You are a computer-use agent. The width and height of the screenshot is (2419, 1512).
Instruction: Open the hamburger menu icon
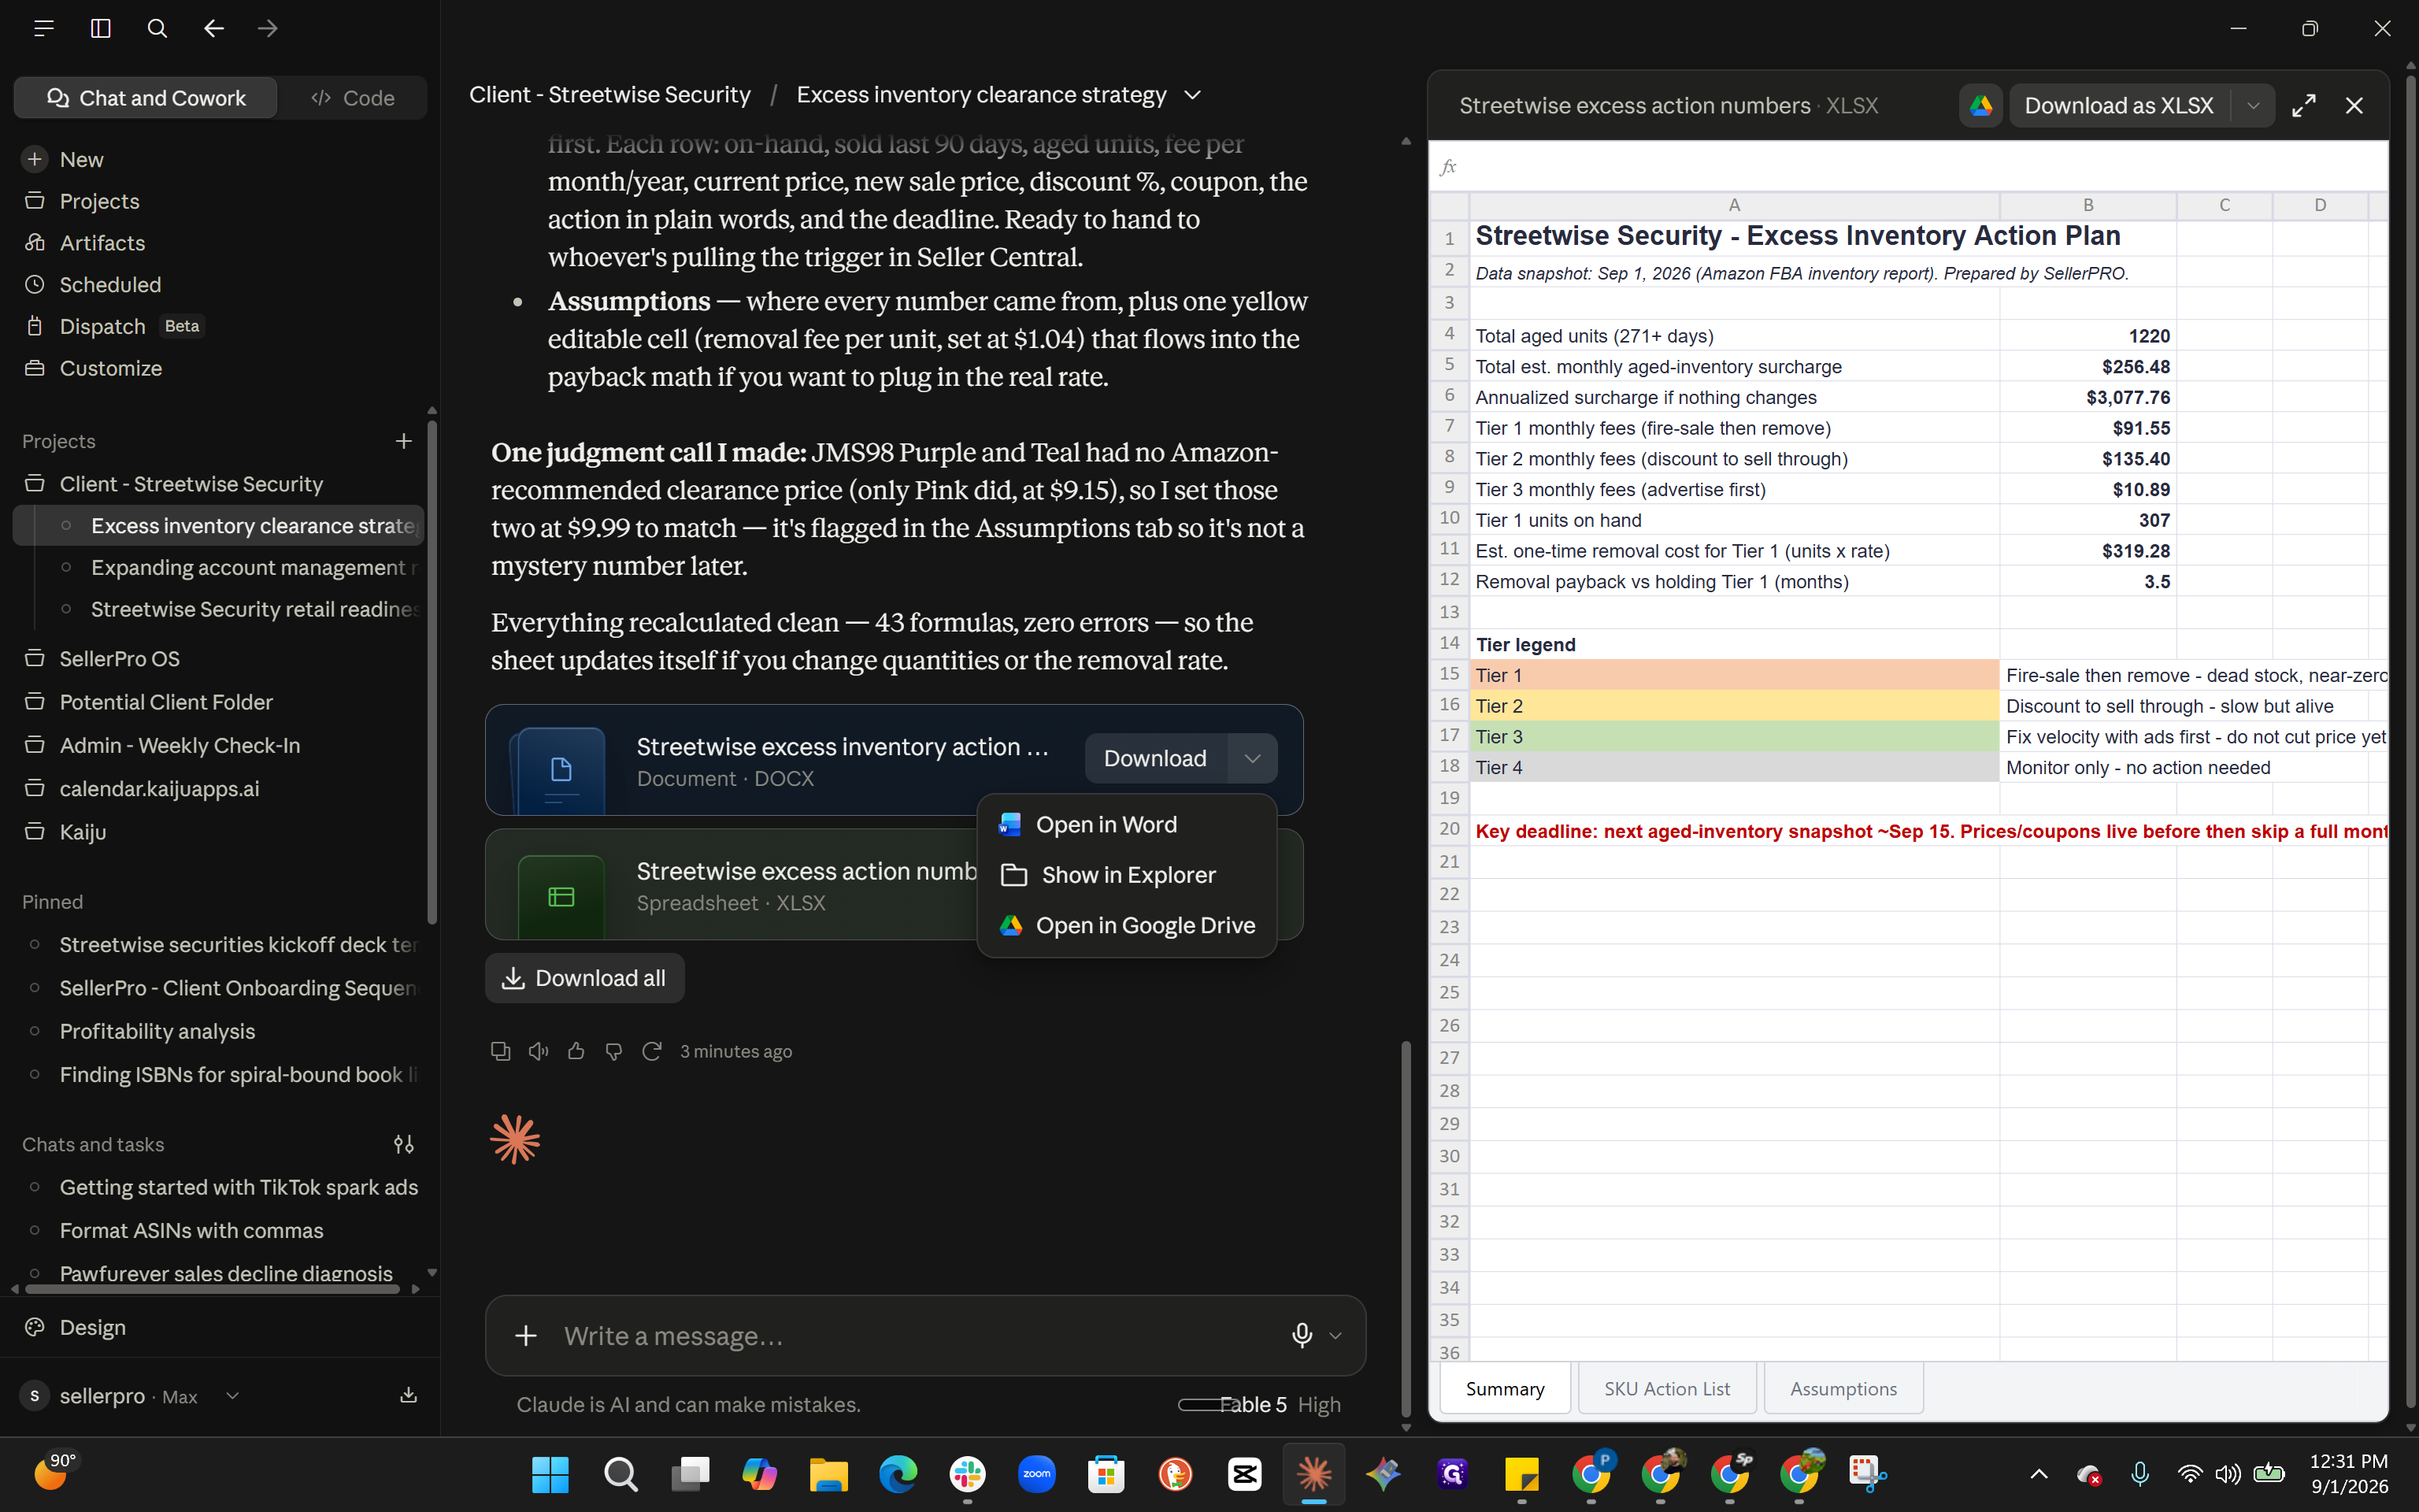43,28
